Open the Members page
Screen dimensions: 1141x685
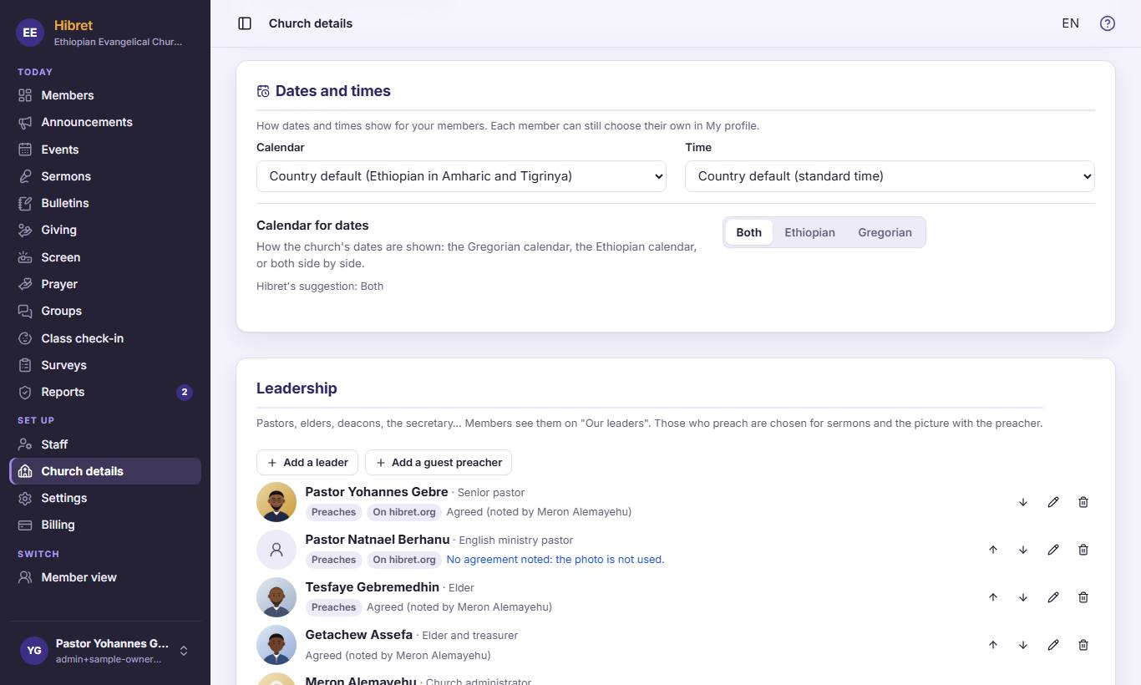105,95
